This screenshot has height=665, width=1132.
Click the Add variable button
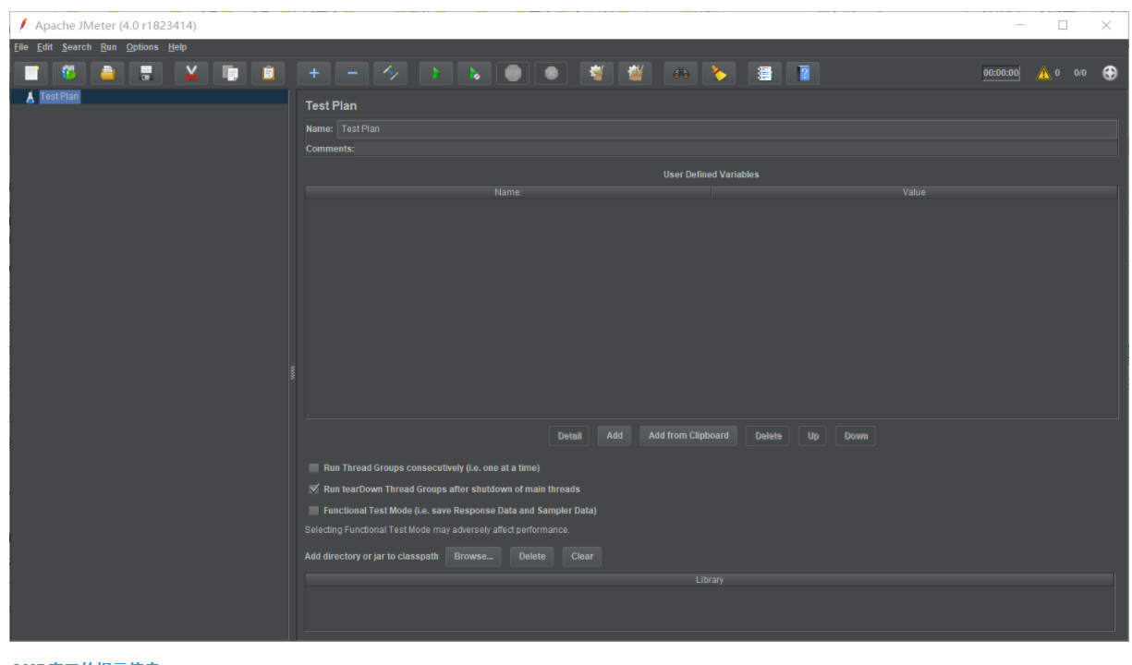point(615,436)
